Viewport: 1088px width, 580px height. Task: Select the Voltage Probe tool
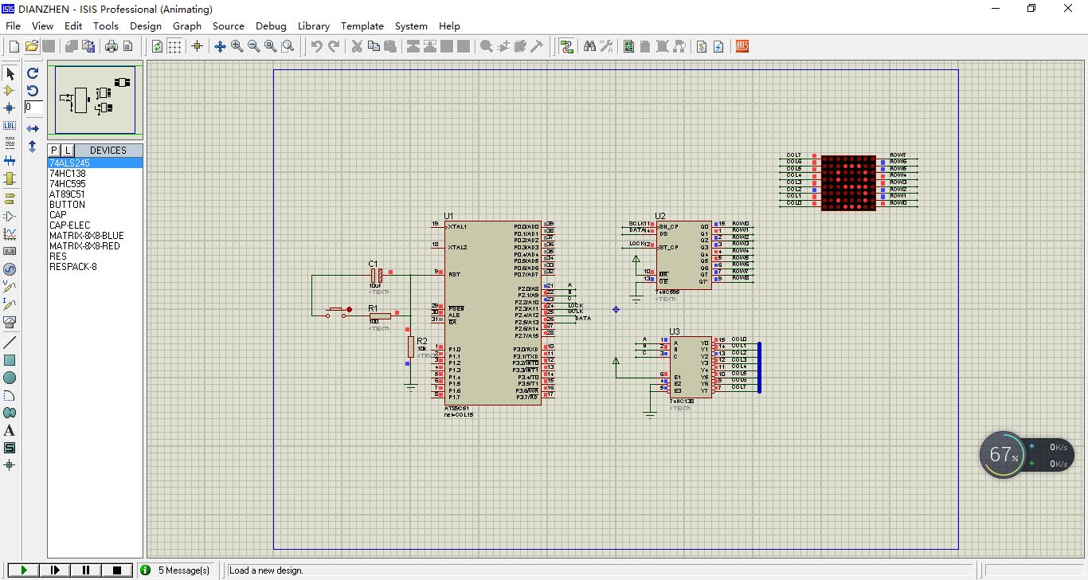click(10, 286)
